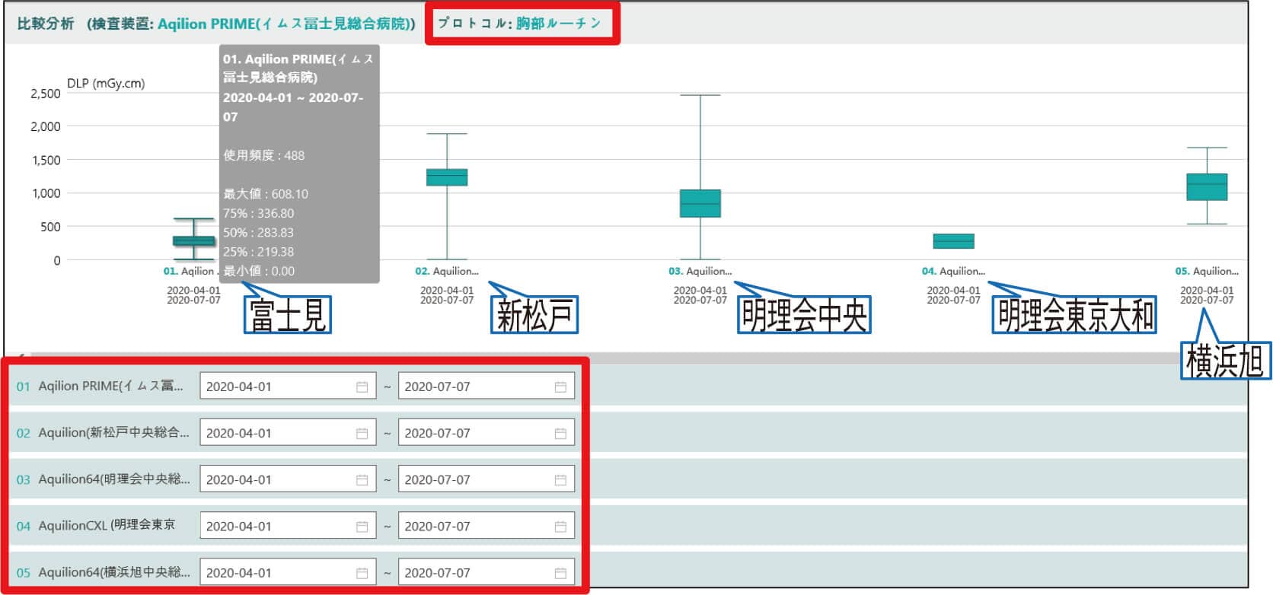The width and height of the screenshot is (1273, 595).
Task: Open calendar for row 01 start date
Action: click(362, 387)
